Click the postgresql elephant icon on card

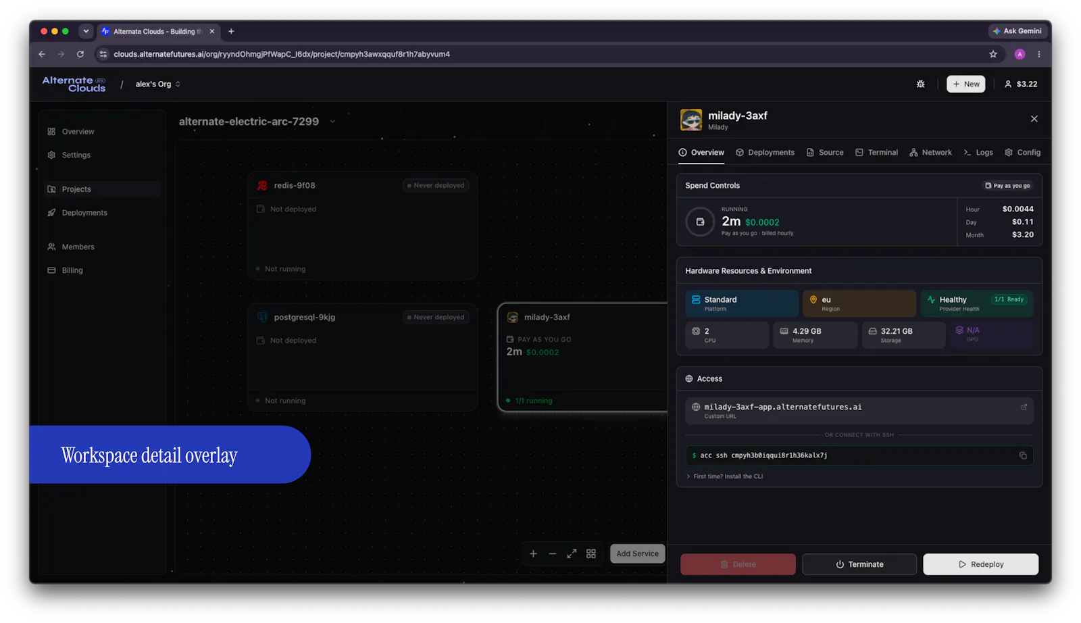point(262,317)
